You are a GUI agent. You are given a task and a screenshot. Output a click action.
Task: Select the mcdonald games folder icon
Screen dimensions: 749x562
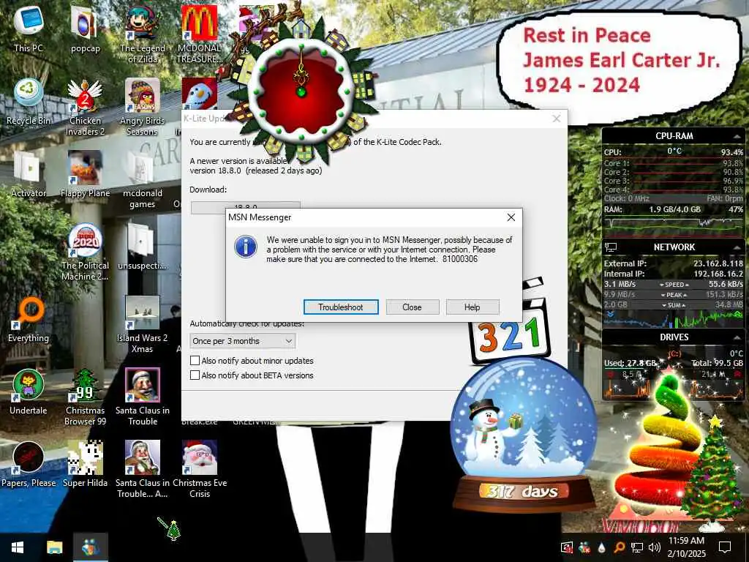(x=143, y=180)
